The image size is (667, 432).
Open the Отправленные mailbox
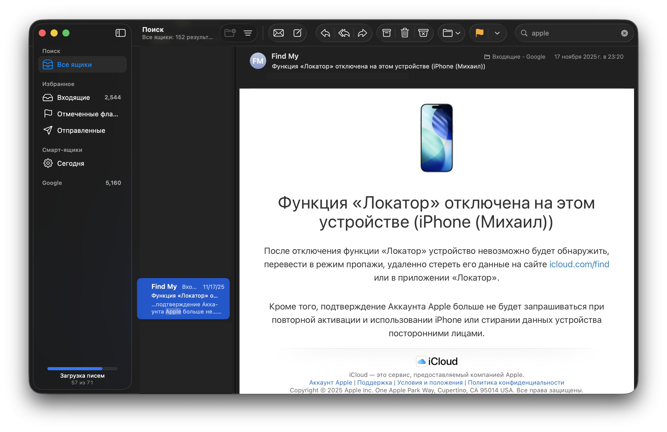[81, 131]
